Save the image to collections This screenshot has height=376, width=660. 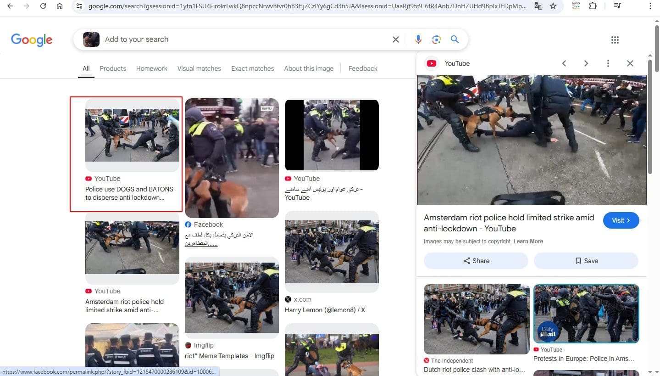(x=586, y=261)
